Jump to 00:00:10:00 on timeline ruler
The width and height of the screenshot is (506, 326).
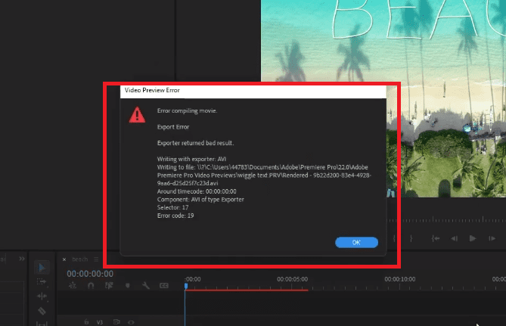click(400, 279)
